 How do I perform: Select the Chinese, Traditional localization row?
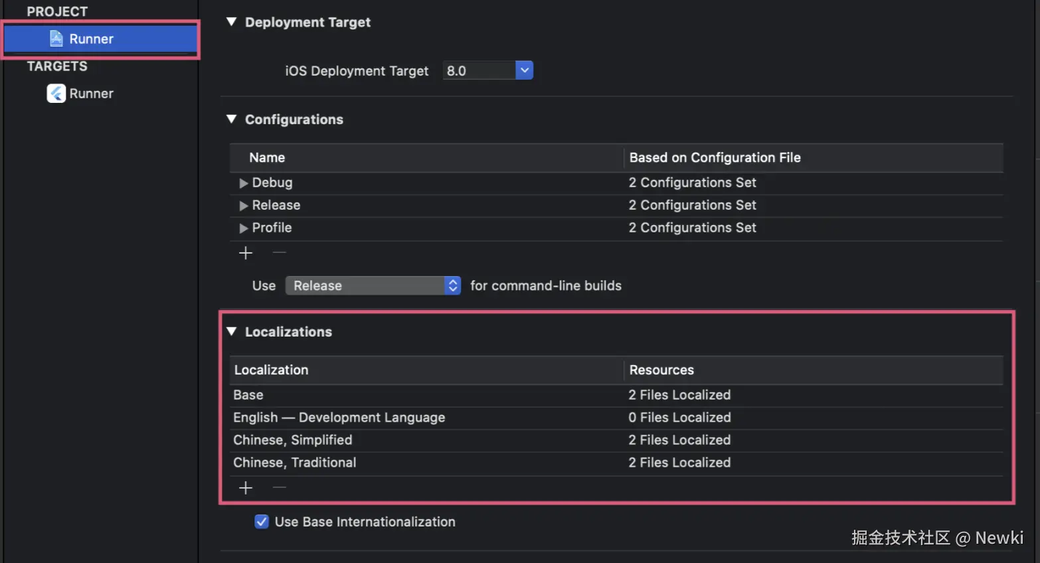[295, 463]
